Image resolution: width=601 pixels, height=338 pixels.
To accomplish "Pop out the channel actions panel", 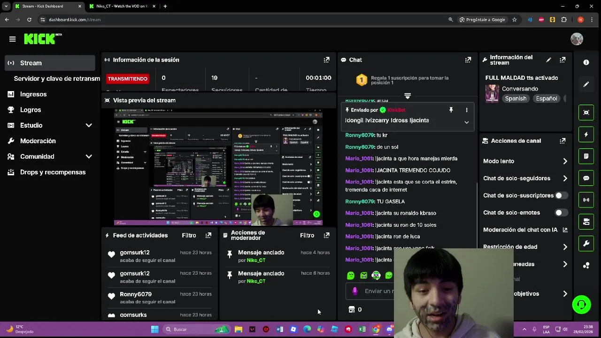I will pos(562,141).
